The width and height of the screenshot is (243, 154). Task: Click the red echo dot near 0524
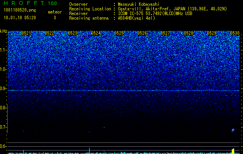pos(89,132)
